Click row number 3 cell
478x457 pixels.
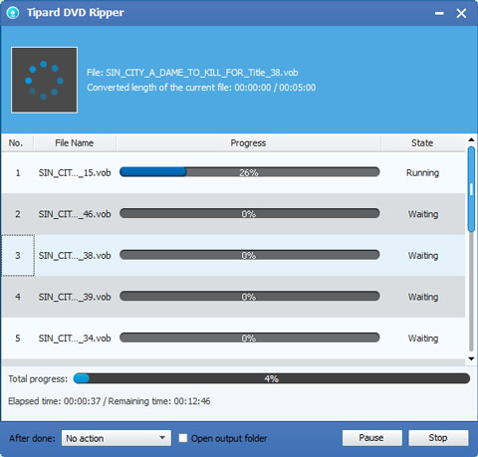[18, 255]
